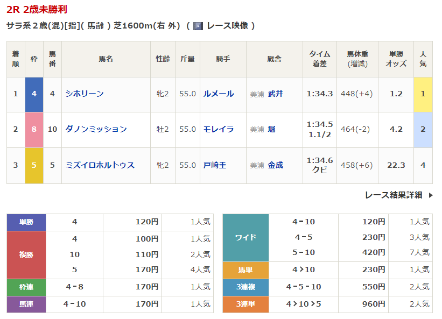
Task: Open horse ダノンミッション profile
Action: pyautogui.click(x=96, y=129)
